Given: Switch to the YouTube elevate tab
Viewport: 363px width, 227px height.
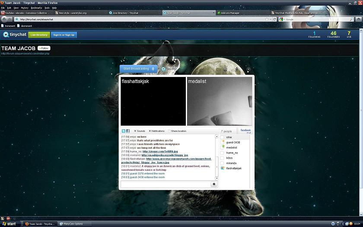Looking at the screenshot, I should tap(27, 13).
